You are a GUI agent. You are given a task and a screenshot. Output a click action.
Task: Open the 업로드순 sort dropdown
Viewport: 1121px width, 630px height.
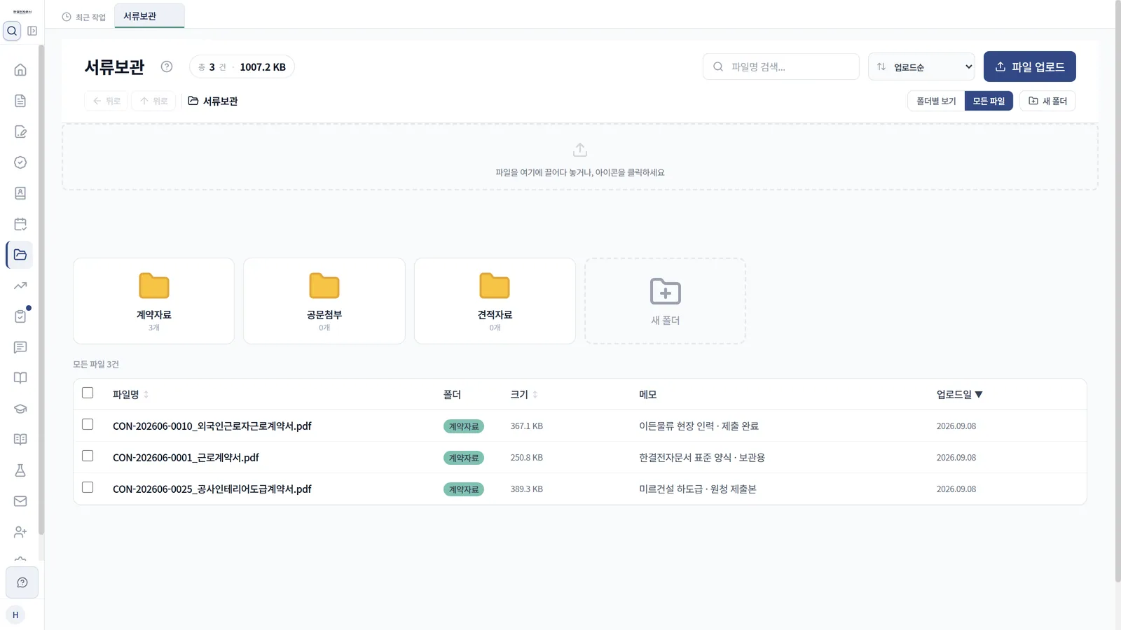coord(921,66)
